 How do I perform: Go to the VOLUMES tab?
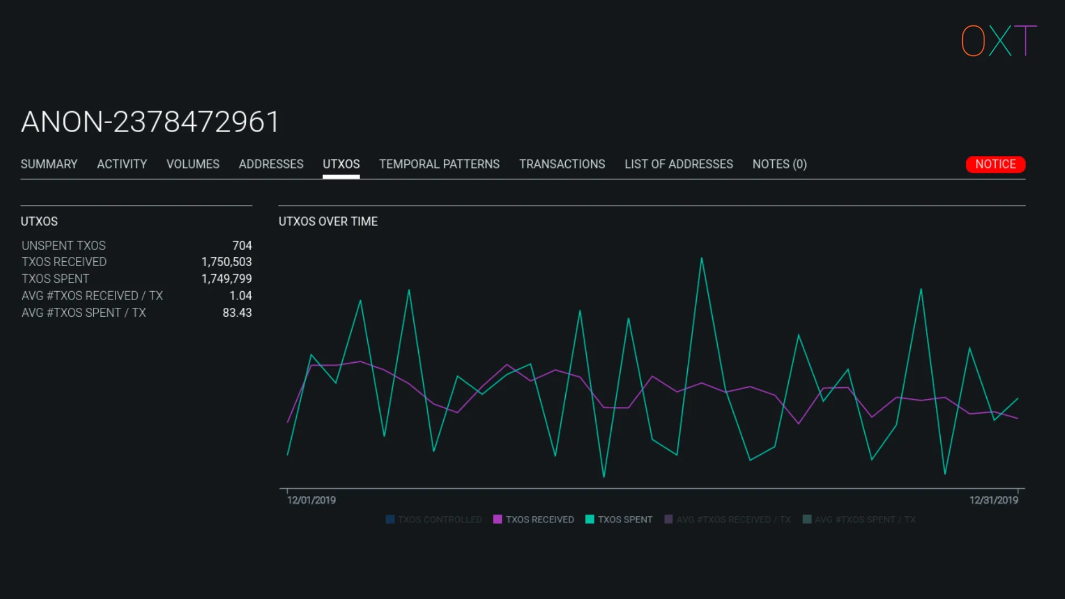pyautogui.click(x=192, y=164)
